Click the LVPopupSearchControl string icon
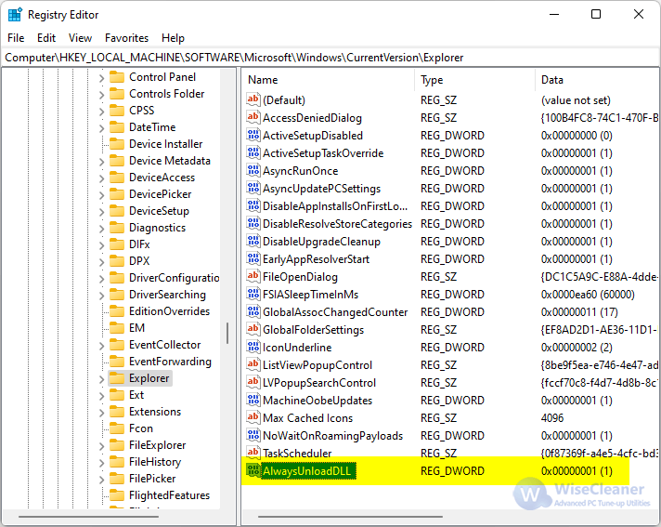The height and width of the screenshot is (527, 661). coord(253,383)
